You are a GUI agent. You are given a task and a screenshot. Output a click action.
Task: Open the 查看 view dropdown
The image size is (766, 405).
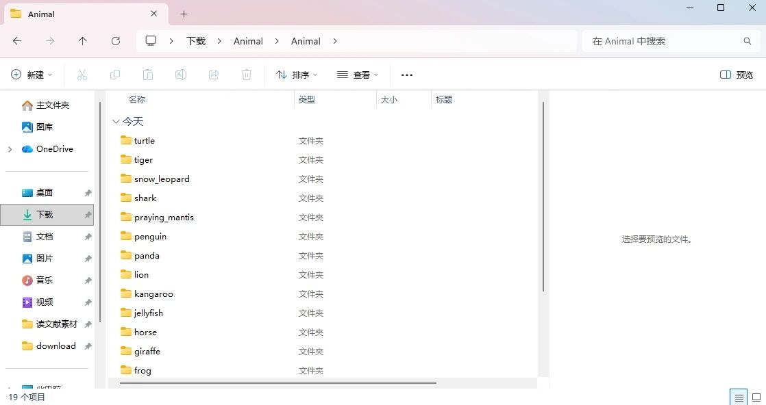pos(358,75)
